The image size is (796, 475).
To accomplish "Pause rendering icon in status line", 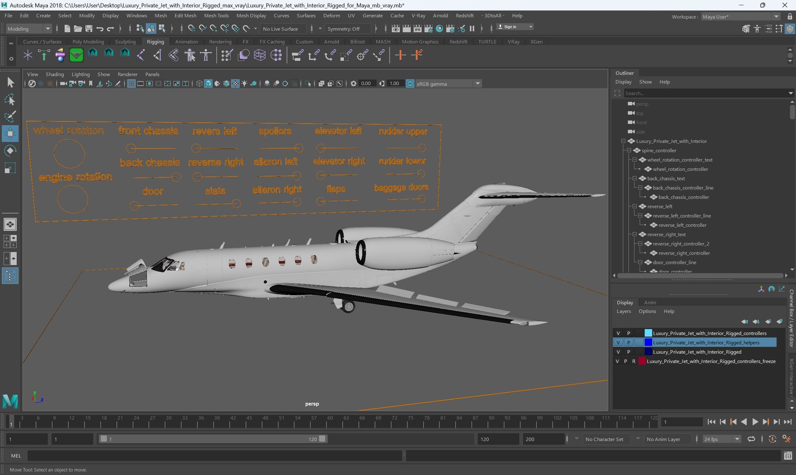I will click(472, 29).
